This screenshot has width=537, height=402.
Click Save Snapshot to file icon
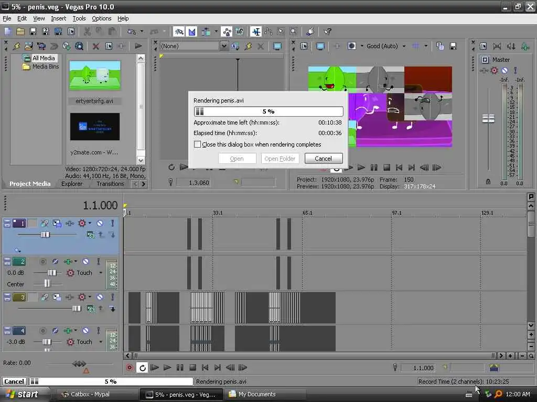tap(453, 46)
